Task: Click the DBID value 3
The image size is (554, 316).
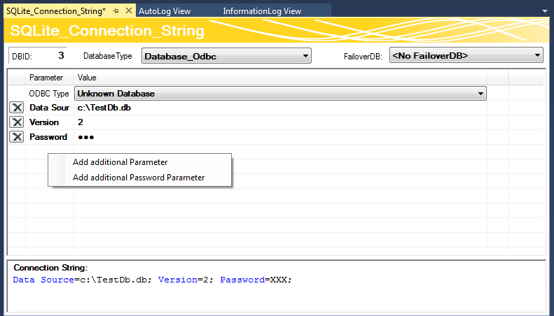Action: point(61,55)
